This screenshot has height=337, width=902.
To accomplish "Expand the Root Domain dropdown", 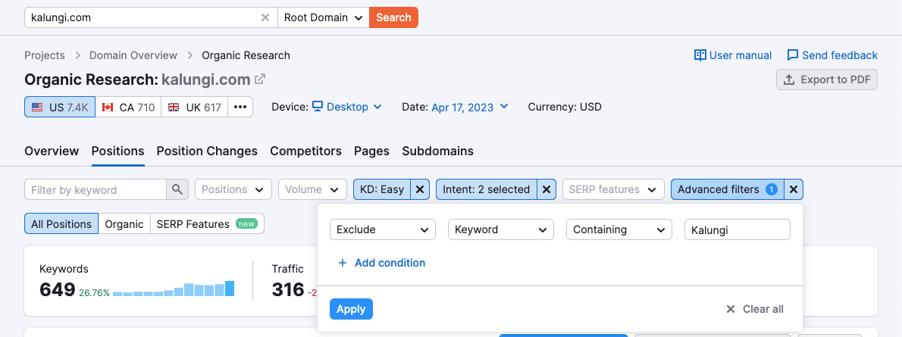I will [324, 17].
